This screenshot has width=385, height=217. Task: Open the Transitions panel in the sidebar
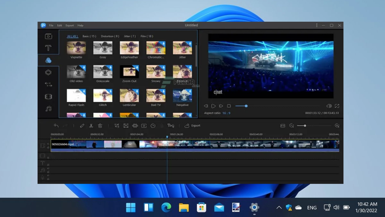tap(48, 85)
